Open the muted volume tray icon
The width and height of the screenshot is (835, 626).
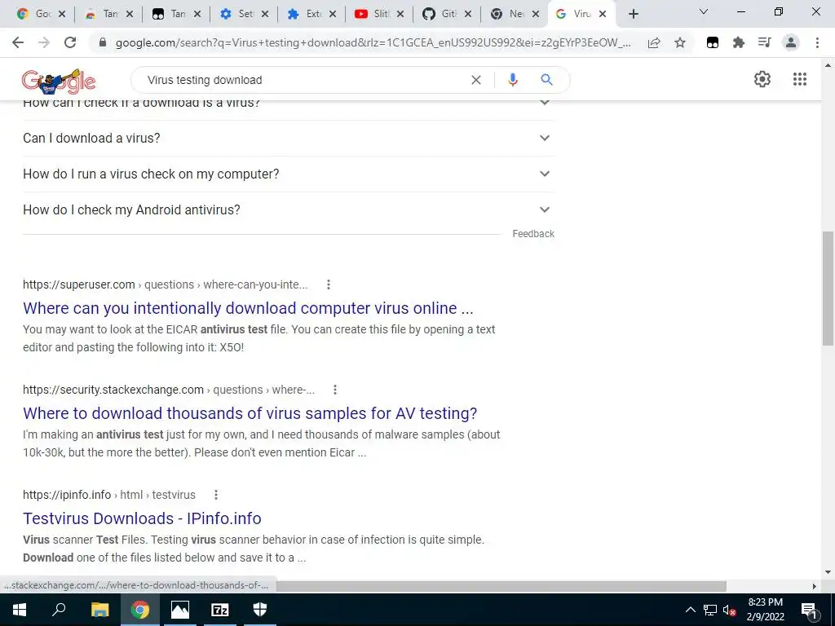point(730,610)
